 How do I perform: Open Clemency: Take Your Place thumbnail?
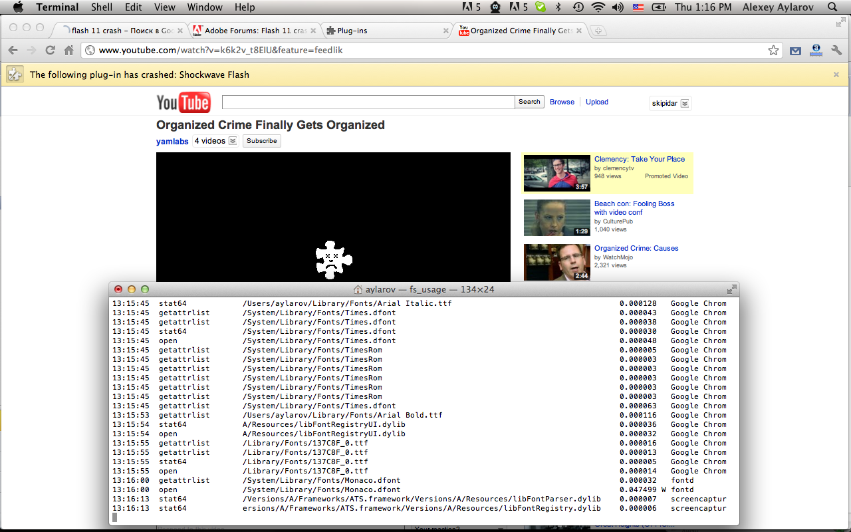tap(557, 173)
